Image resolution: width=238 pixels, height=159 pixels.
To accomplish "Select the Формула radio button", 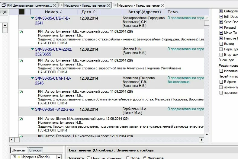I will coord(145,158).
